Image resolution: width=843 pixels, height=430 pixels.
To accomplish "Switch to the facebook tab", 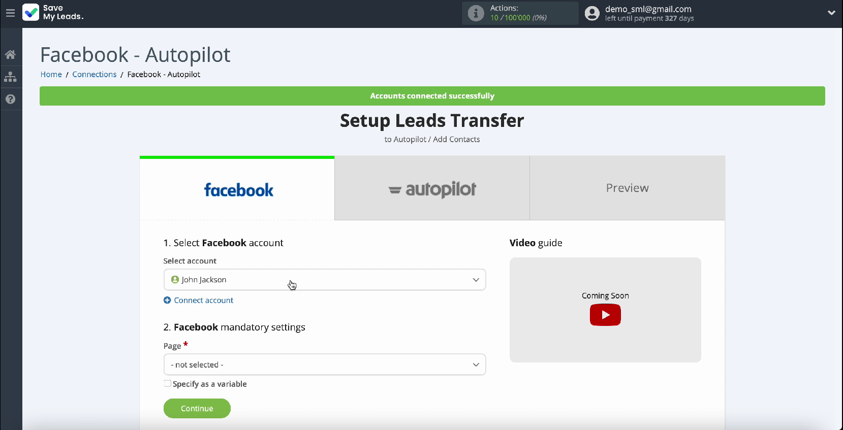I will pyautogui.click(x=237, y=189).
